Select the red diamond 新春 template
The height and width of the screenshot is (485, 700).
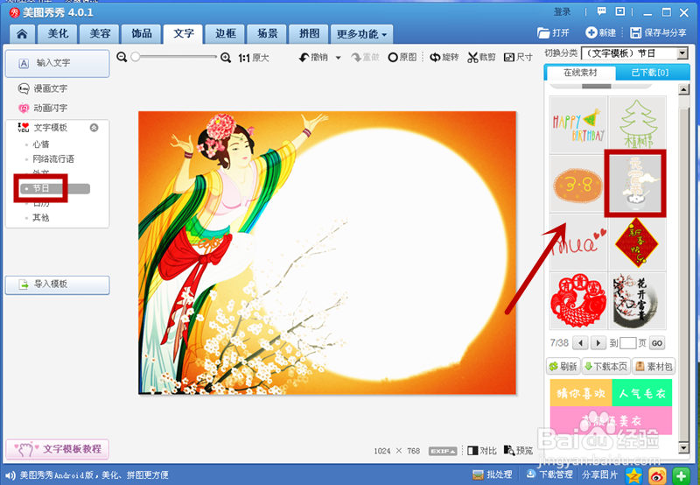point(637,242)
